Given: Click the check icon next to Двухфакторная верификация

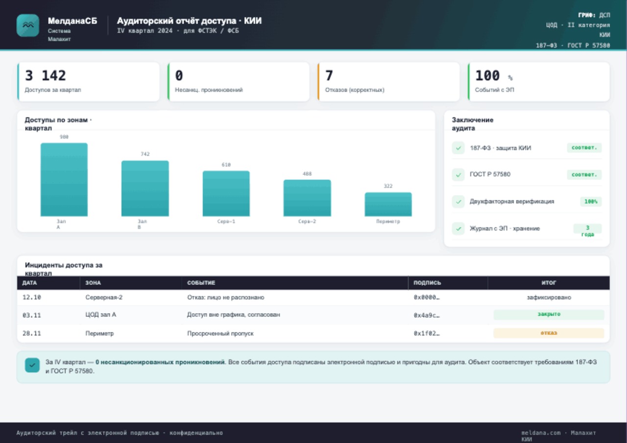Looking at the screenshot, I should pos(458,201).
